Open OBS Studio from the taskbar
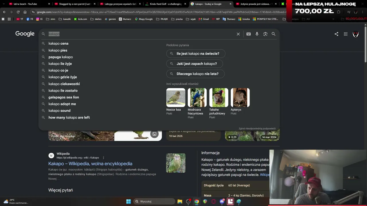367x206 pixels. (x=188, y=201)
